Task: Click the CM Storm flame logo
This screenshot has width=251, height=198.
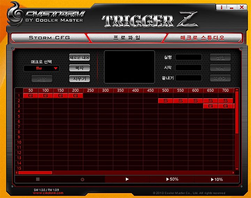Action: pyautogui.click(x=15, y=14)
